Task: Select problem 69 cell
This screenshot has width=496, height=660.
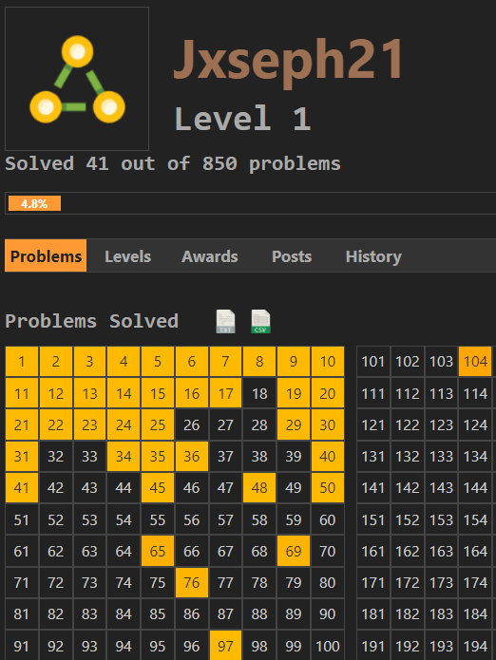Action: (294, 551)
